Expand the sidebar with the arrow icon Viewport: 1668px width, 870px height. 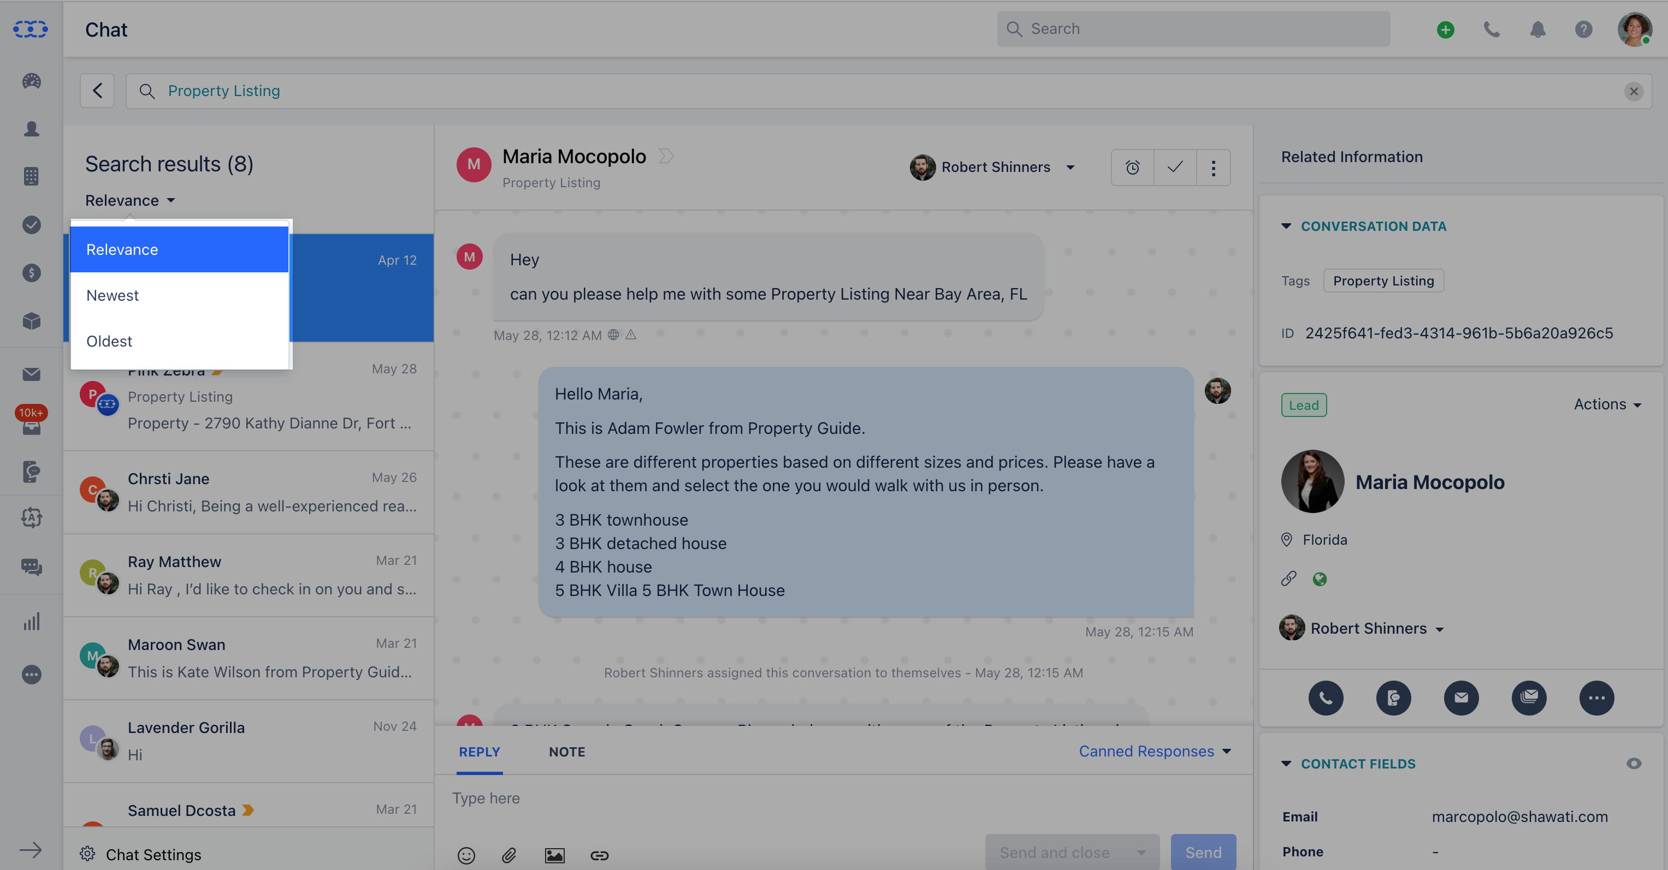point(30,850)
